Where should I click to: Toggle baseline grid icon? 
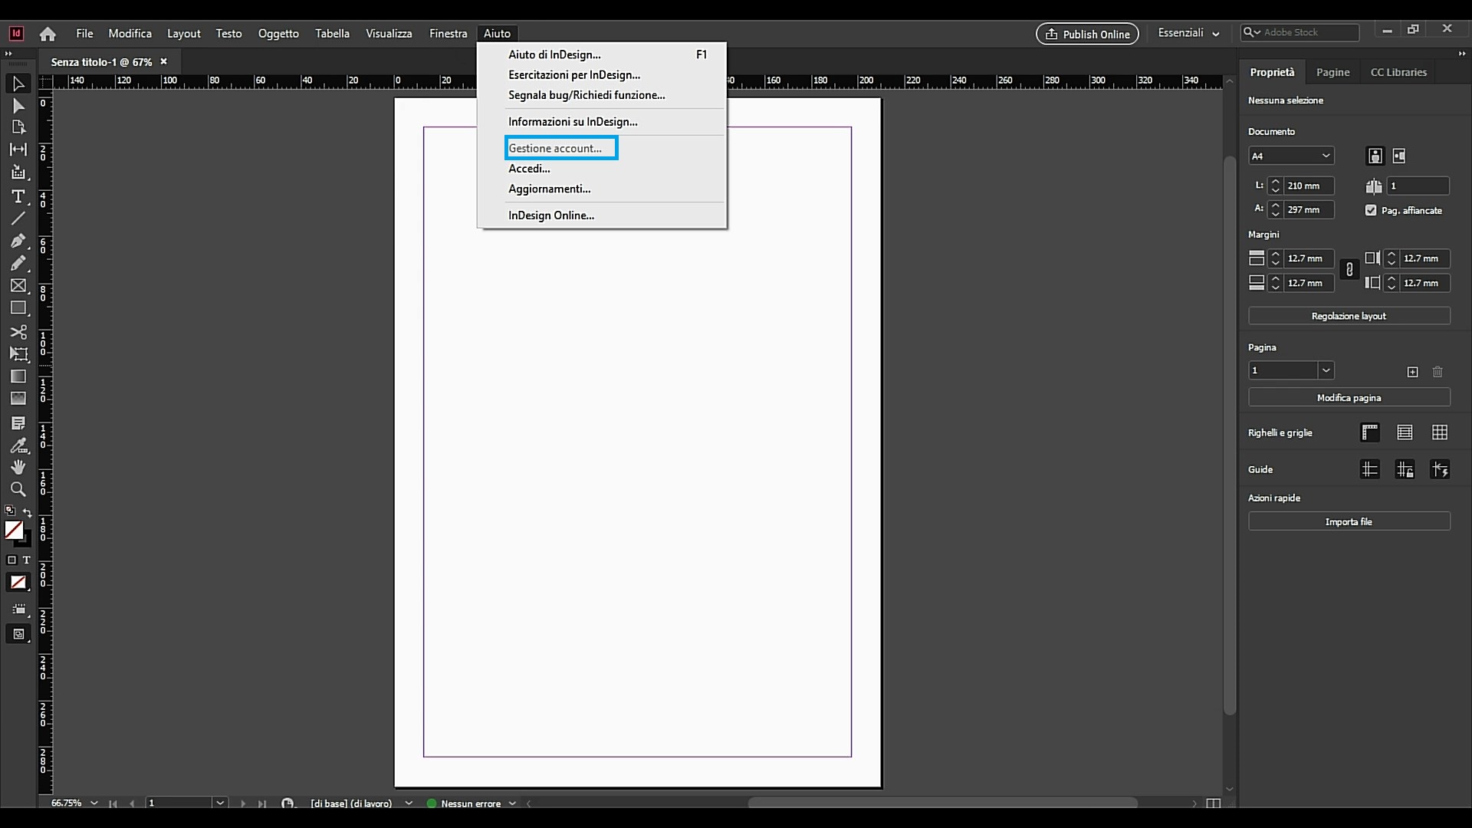tap(1405, 432)
